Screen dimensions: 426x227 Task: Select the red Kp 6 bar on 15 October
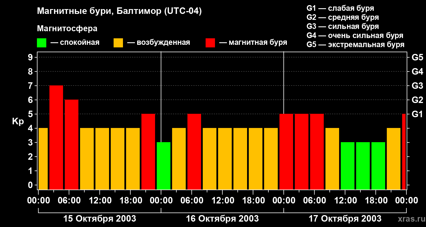click(72, 144)
